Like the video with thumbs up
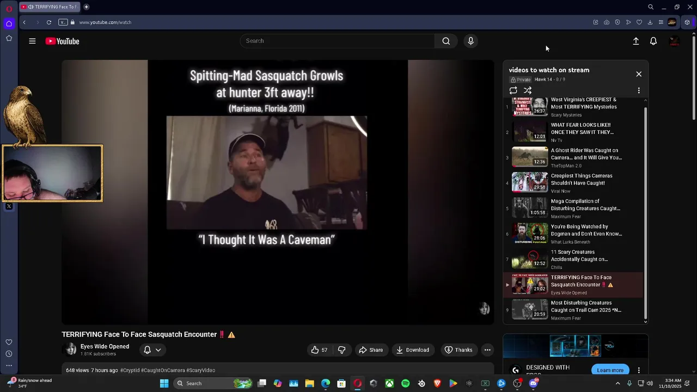The width and height of the screenshot is (697, 392). 319,350
